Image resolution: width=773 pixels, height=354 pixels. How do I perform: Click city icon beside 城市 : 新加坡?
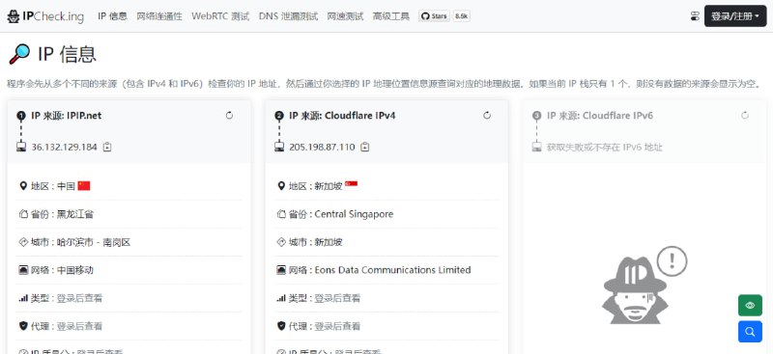281,242
